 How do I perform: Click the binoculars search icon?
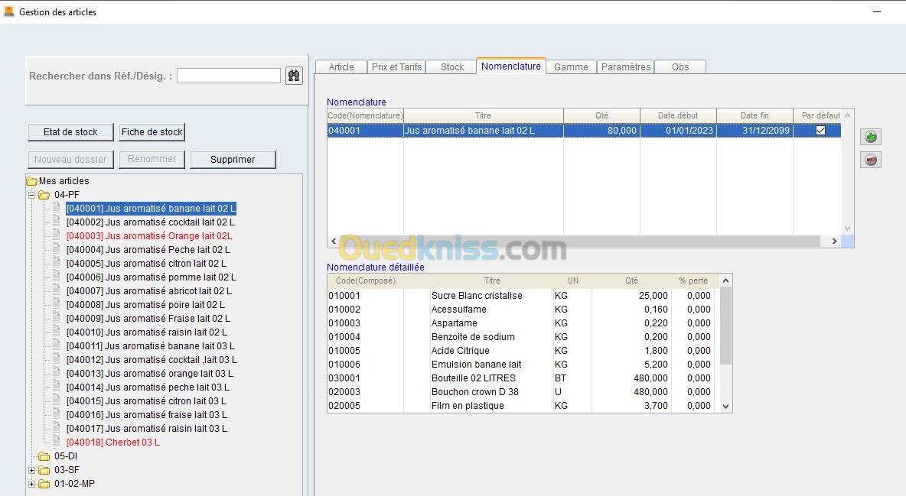(x=294, y=76)
